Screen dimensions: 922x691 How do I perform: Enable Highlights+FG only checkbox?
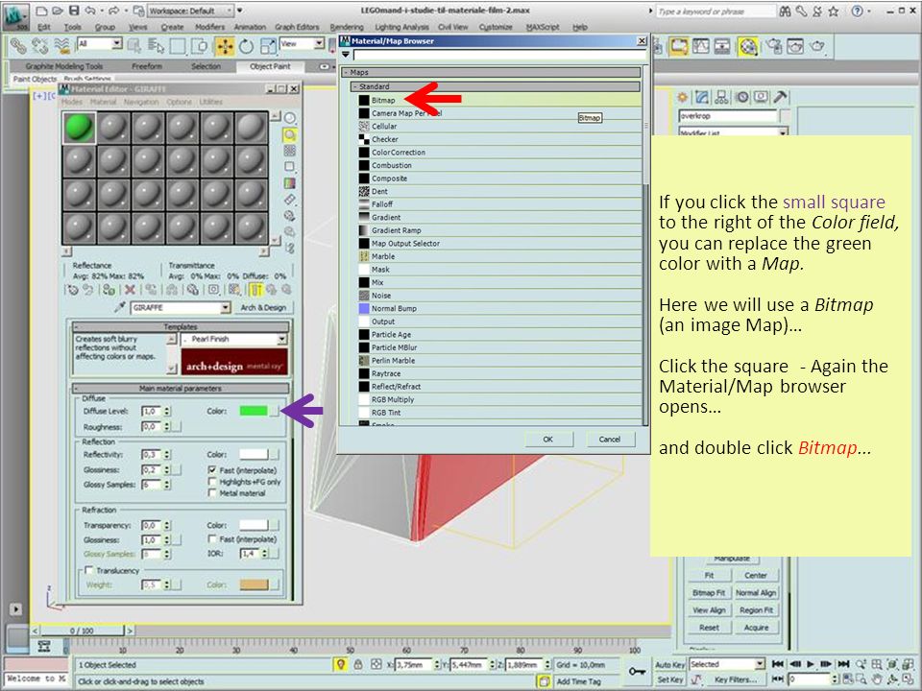(x=212, y=482)
